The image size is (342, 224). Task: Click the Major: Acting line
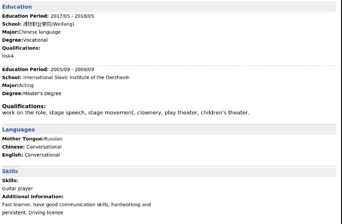click(18, 86)
